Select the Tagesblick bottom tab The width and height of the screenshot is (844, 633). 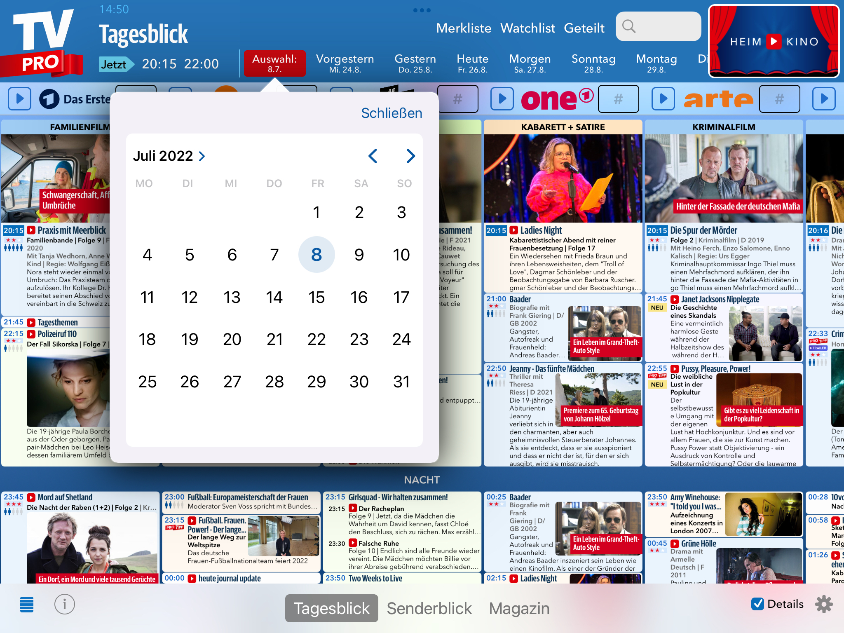[x=332, y=608]
